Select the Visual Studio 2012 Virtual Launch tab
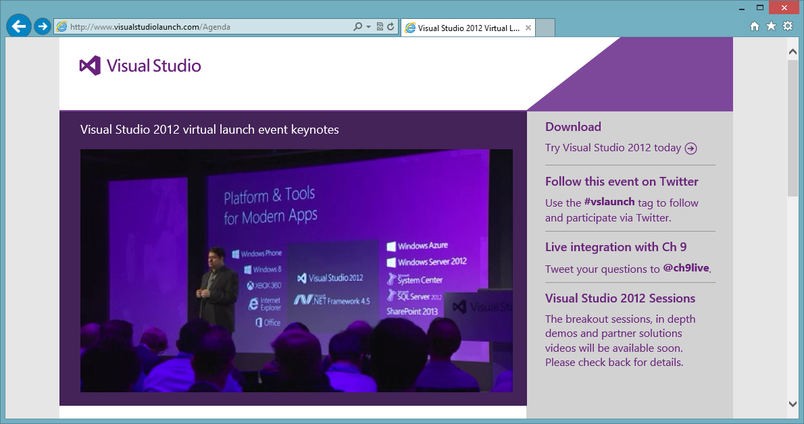This screenshot has height=424, width=804. point(463,28)
